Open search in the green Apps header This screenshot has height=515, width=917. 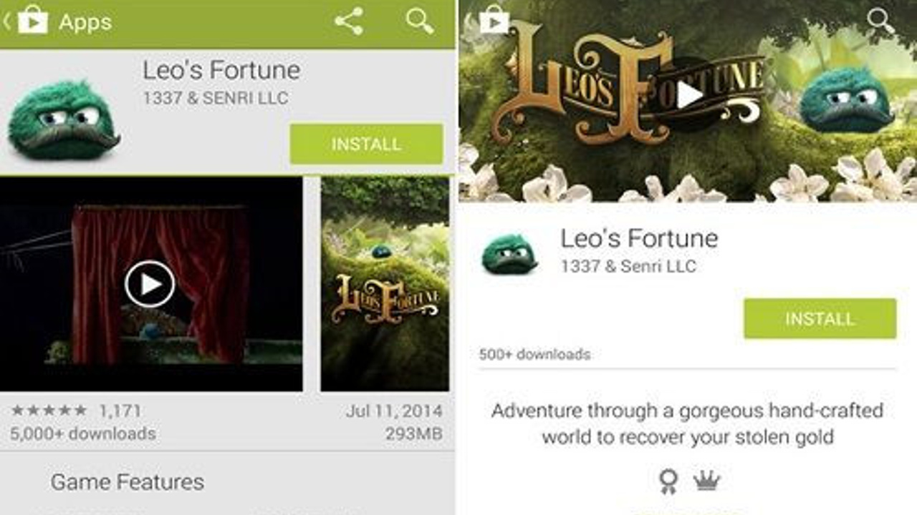click(420, 21)
